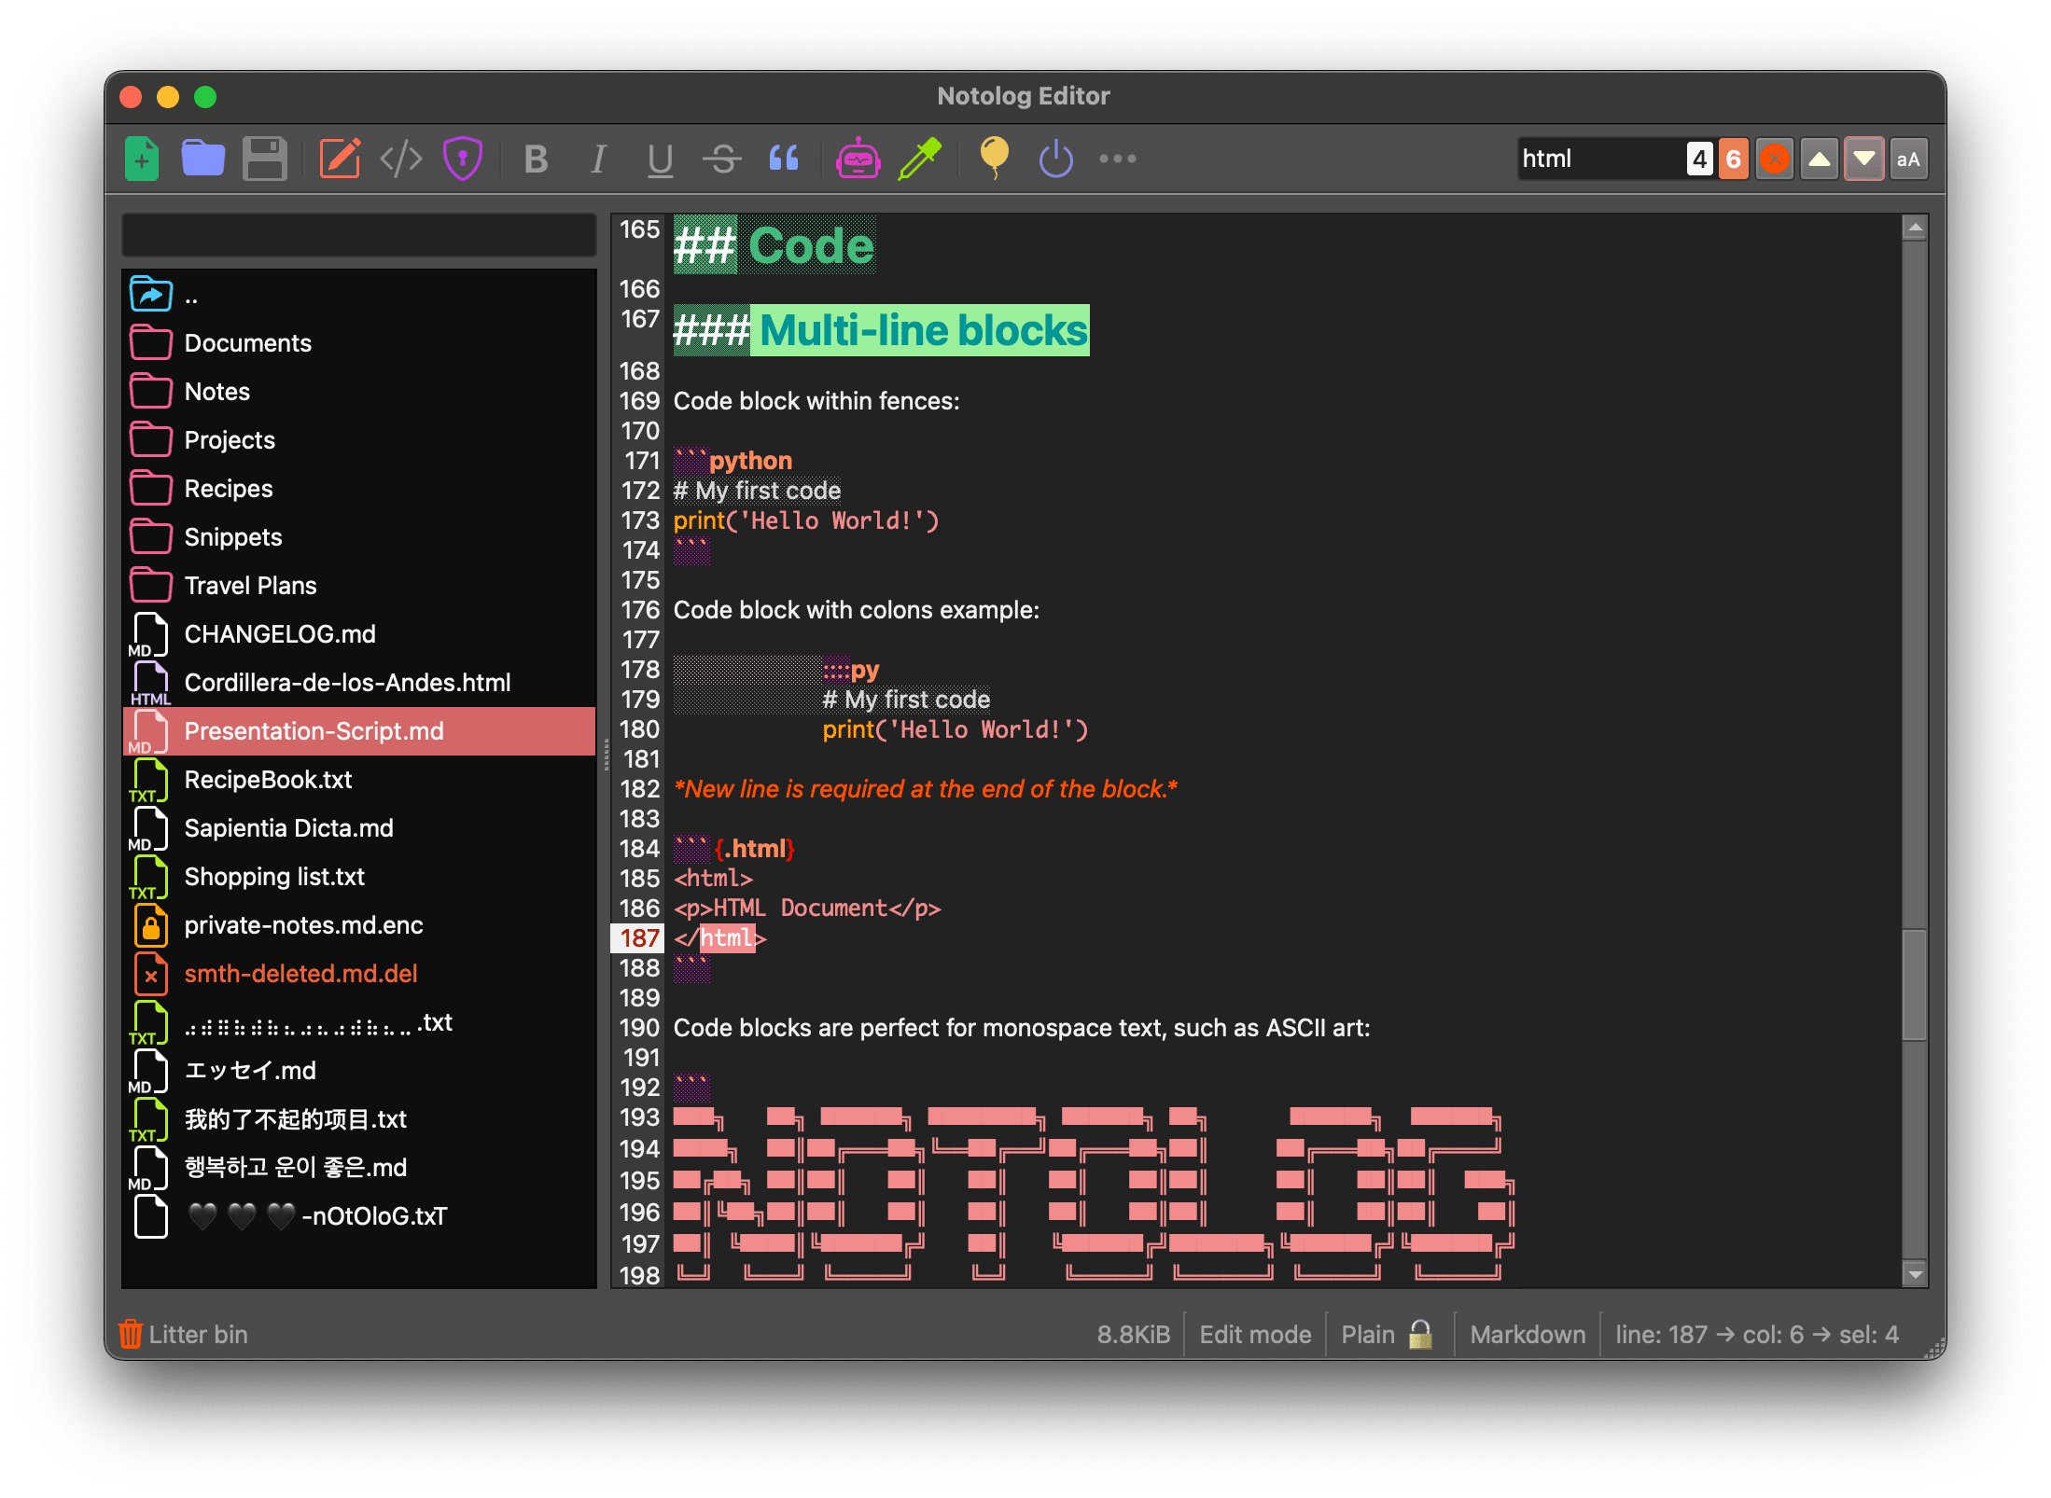Clear the search with the orange X button
The image size is (2051, 1498).
point(1774,158)
